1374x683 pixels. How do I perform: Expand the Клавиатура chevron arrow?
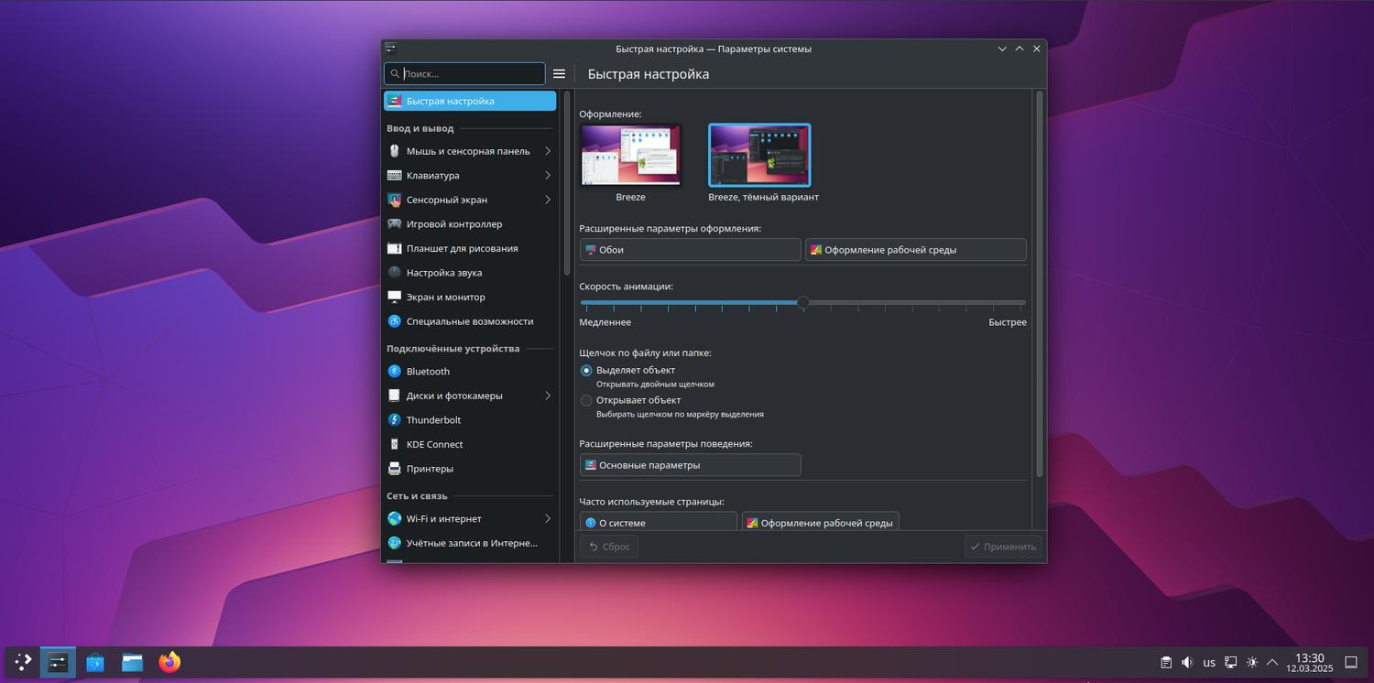(548, 175)
